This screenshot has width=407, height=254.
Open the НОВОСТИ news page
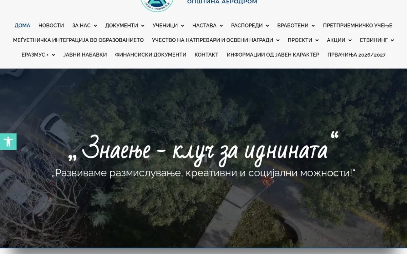pos(51,26)
